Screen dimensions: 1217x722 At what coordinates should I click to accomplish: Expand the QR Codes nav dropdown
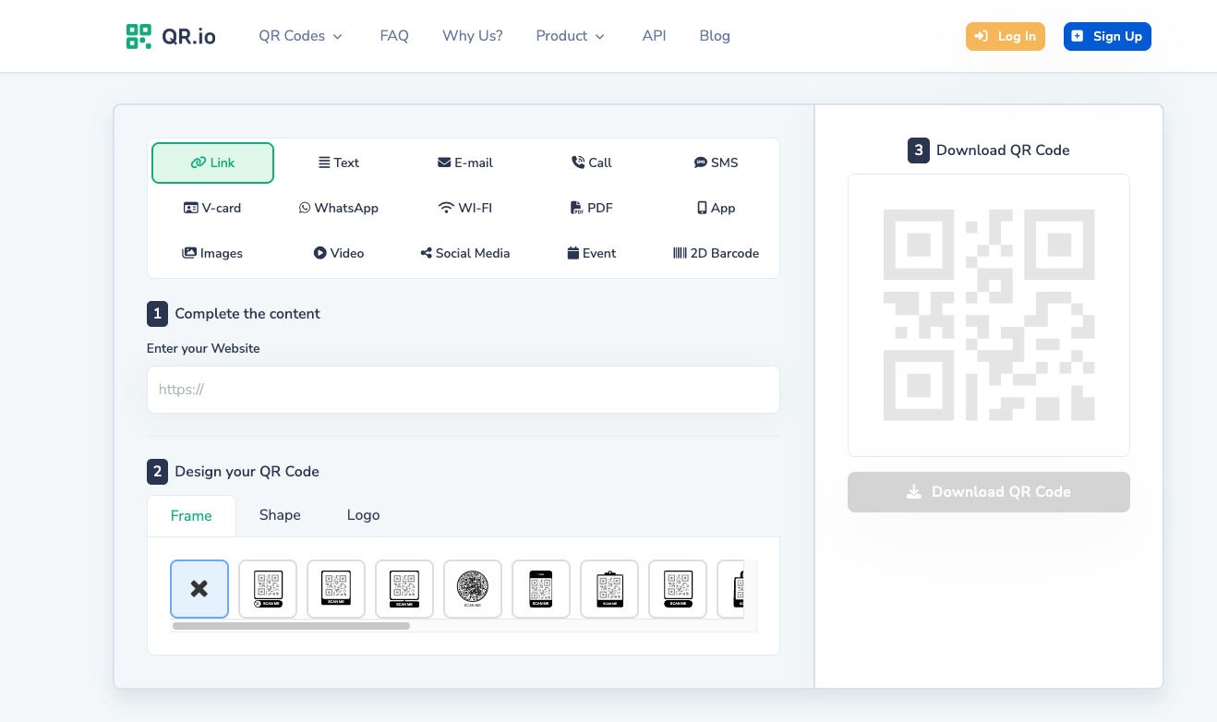[300, 36]
